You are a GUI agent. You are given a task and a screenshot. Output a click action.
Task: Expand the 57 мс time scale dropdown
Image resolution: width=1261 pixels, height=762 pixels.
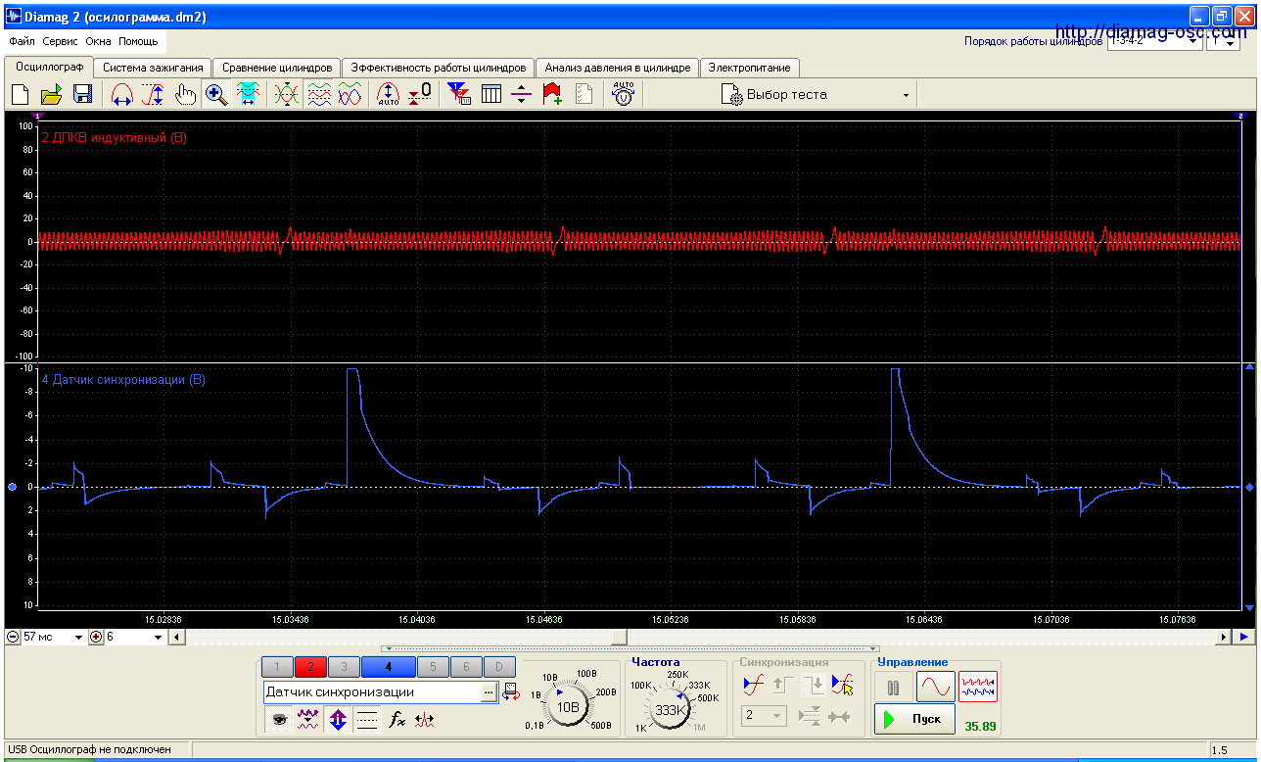[53, 637]
